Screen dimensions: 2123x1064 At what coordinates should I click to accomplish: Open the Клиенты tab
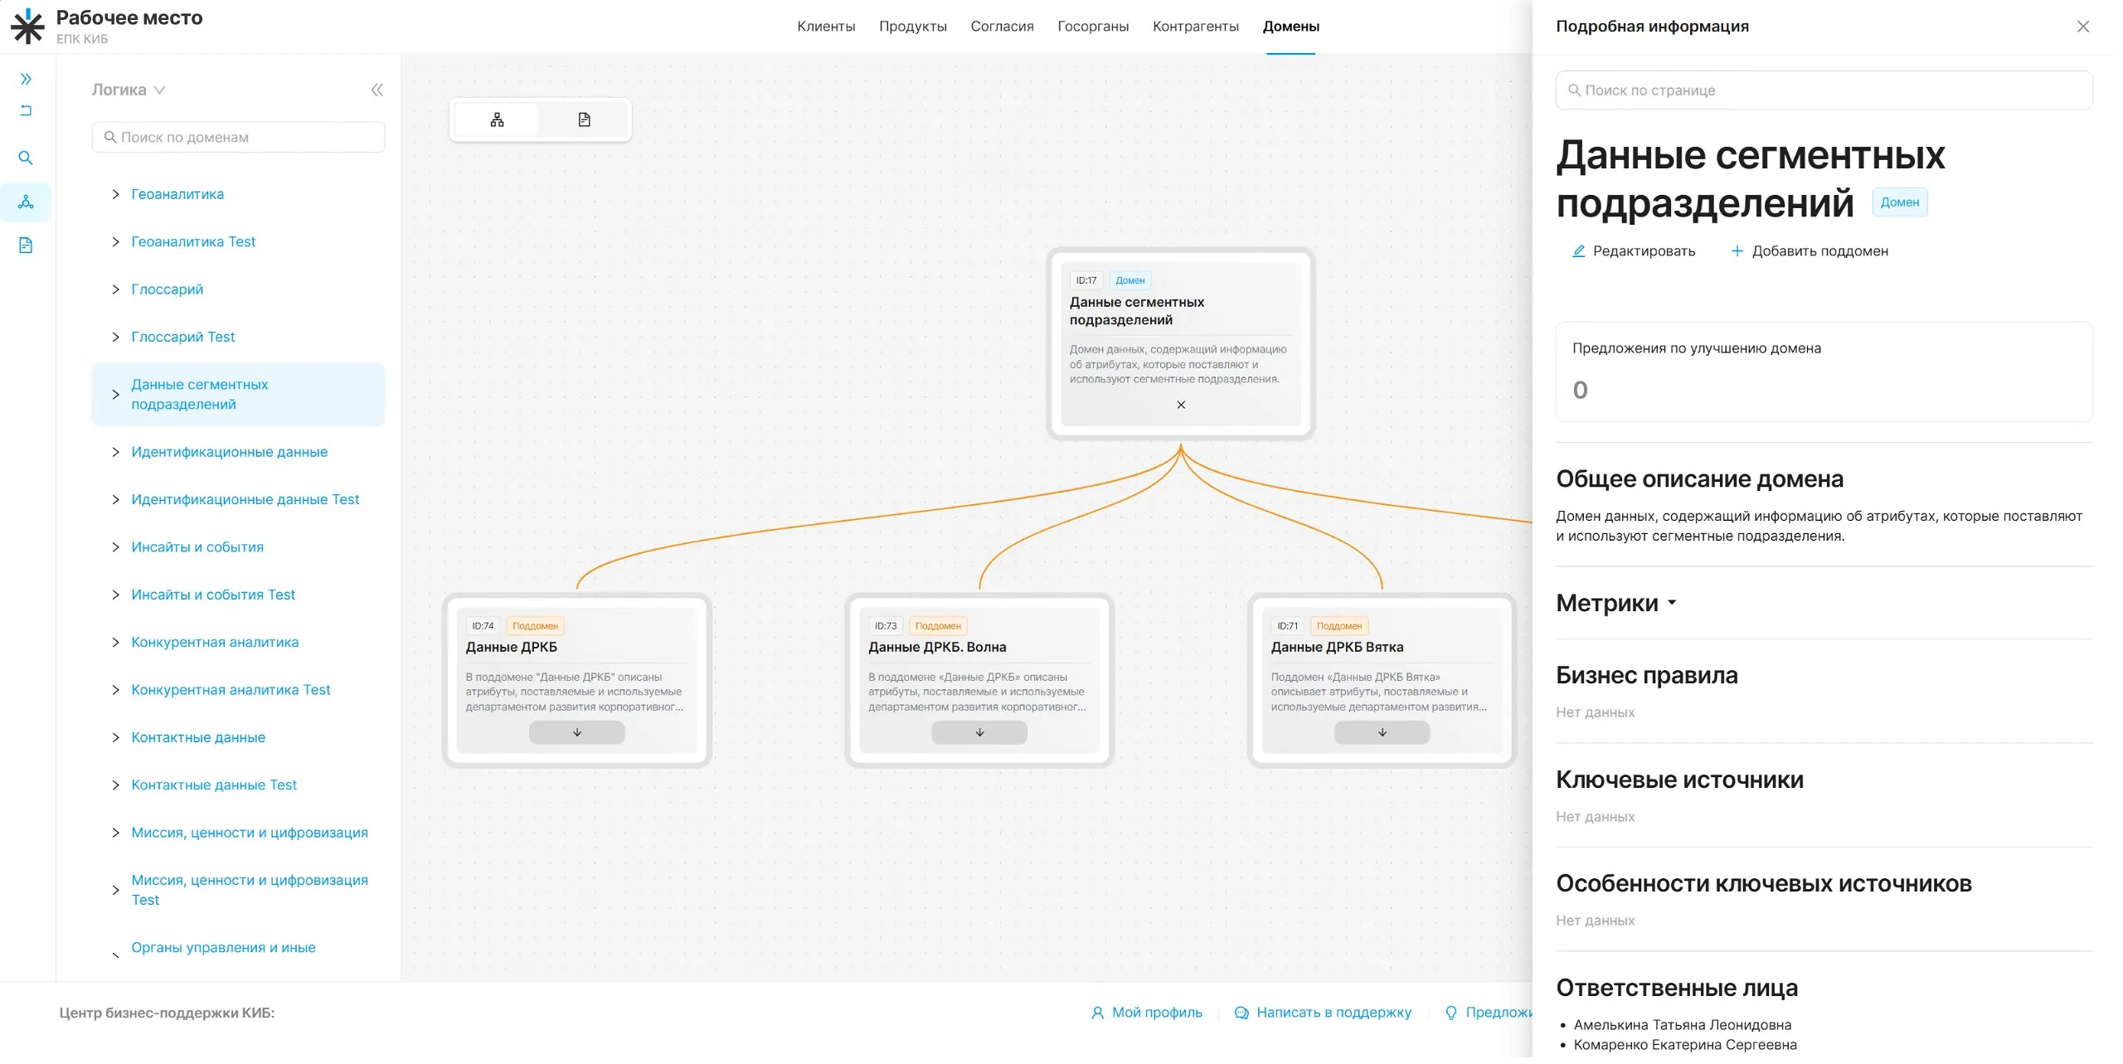click(x=826, y=27)
